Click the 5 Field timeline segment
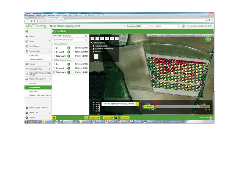 [x=149, y=107]
